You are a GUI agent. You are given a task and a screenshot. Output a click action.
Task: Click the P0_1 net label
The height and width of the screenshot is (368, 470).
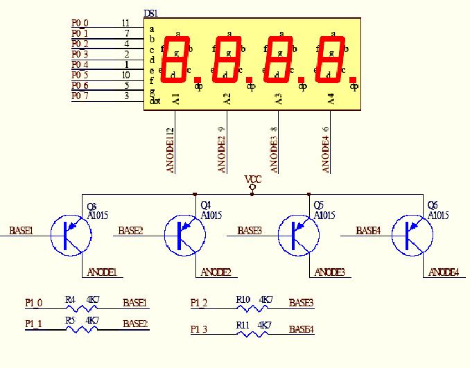tap(80, 33)
